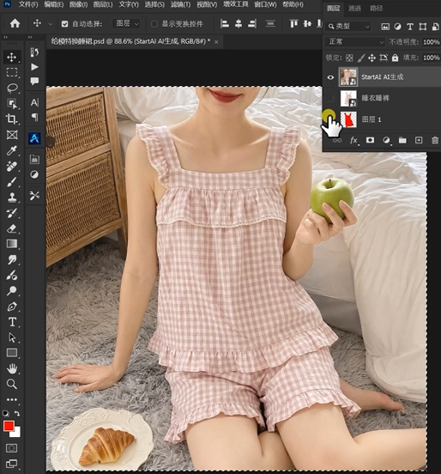Screen dimensions: 441x474
Task: Pick the Eyedropper tool
Action: [x=12, y=150]
